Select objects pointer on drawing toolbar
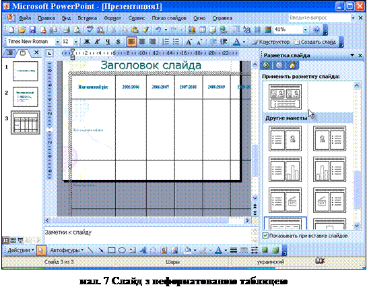This screenshot has height=289, width=367. [x=40, y=250]
